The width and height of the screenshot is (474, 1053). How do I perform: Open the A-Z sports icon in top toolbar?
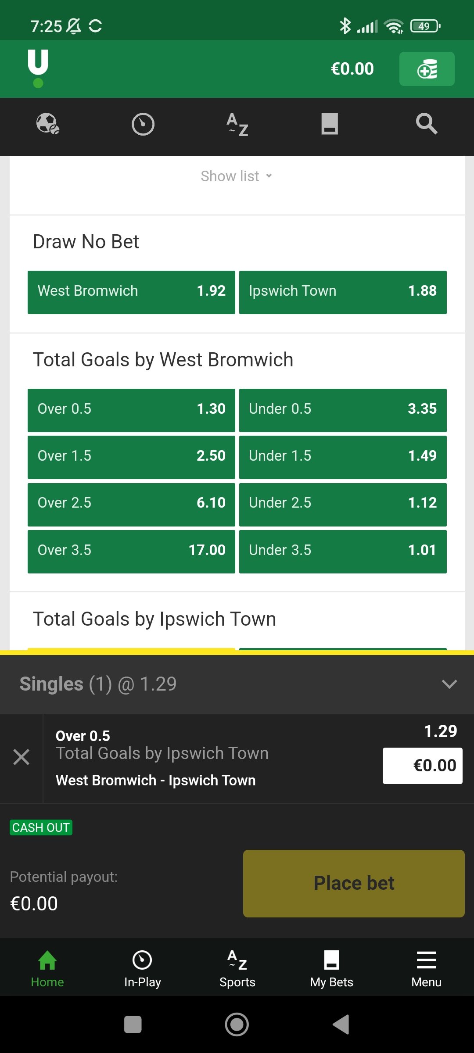[x=237, y=124]
